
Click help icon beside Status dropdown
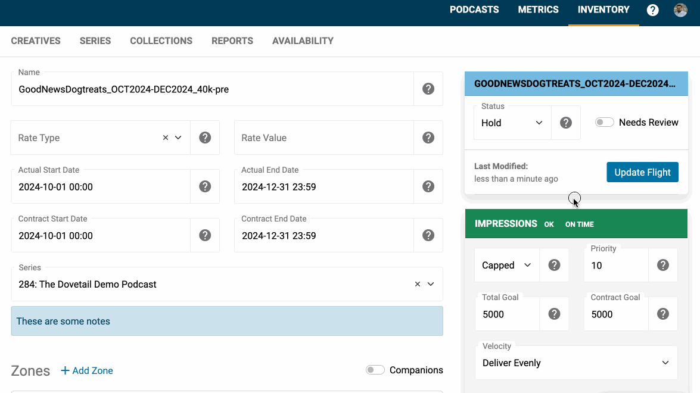(x=566, y=123)
